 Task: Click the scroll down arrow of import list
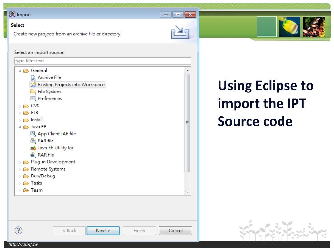point(188,192)
